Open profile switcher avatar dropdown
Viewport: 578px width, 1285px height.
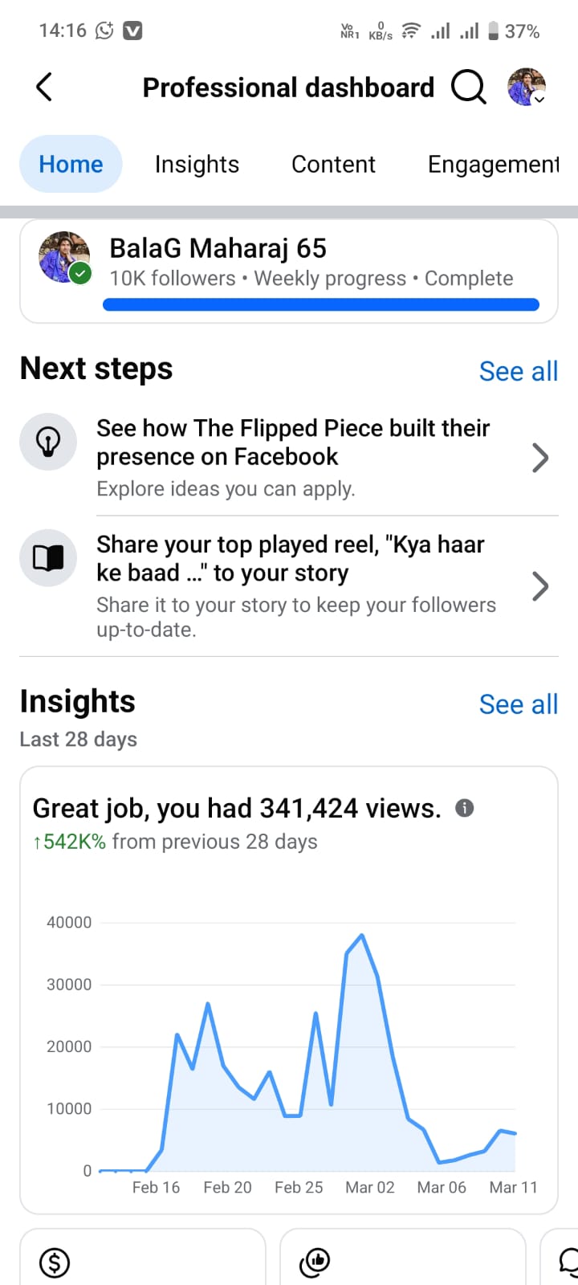tap(527, 87)
